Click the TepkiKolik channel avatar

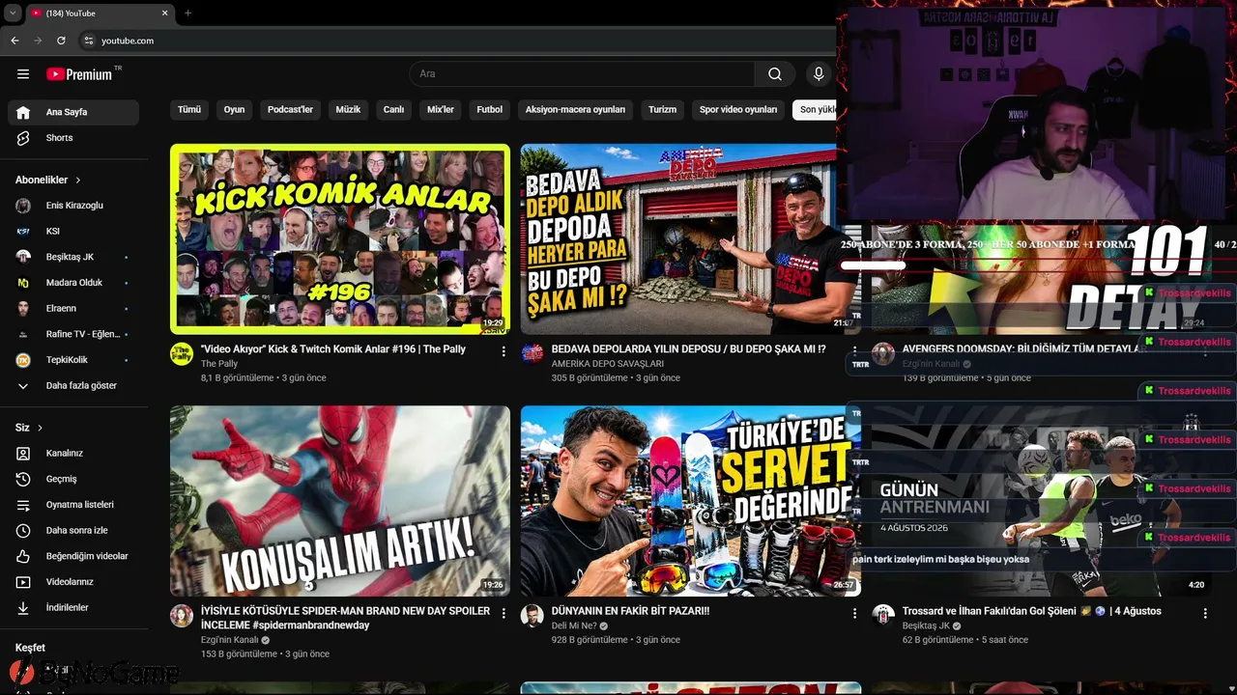tap(23, 360)
